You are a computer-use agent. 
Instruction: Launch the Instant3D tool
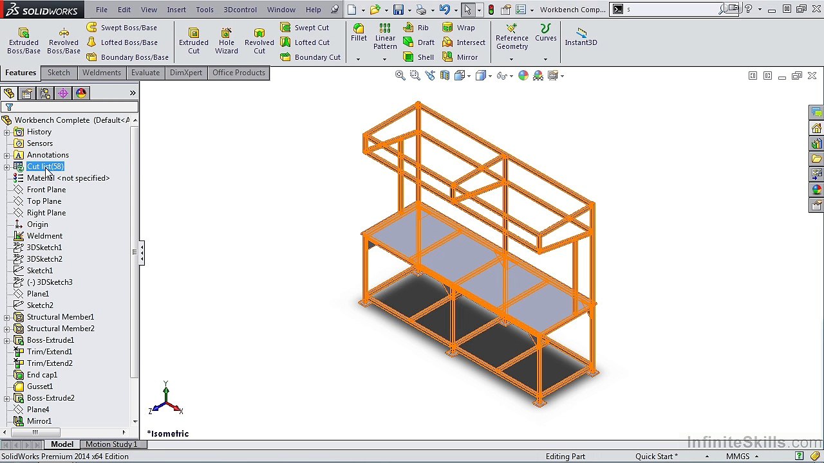[x=581, y=37]
